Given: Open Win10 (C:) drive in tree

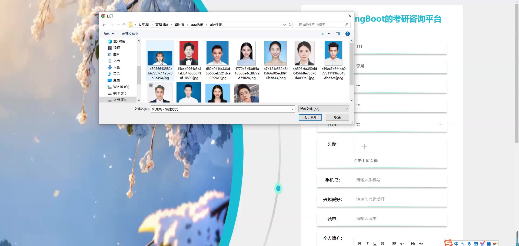Looking at the screenshot, I should 121,87.
